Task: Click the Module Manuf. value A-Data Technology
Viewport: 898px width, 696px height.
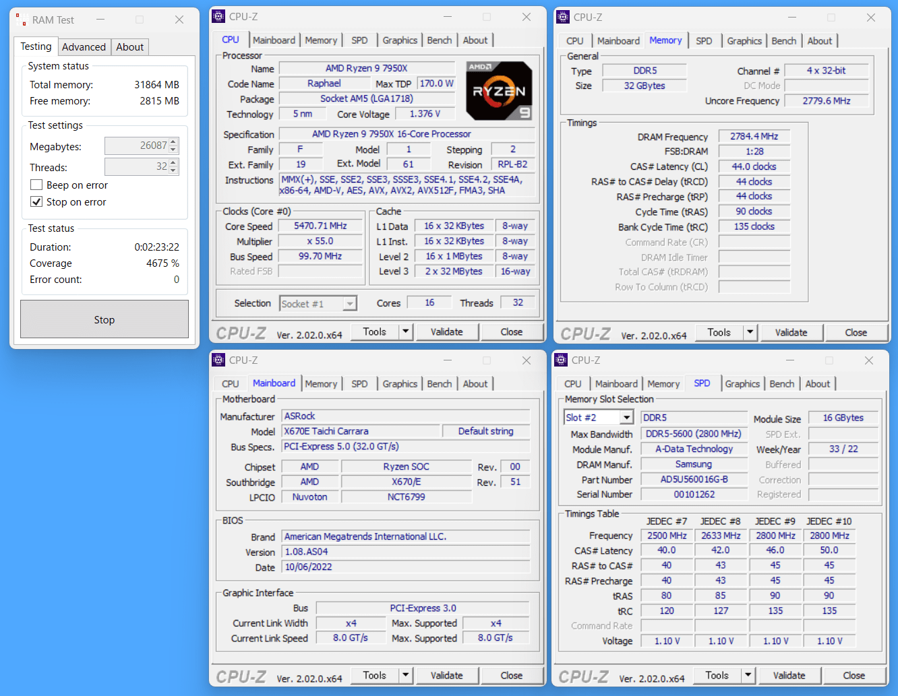Action: coord(694,449)
